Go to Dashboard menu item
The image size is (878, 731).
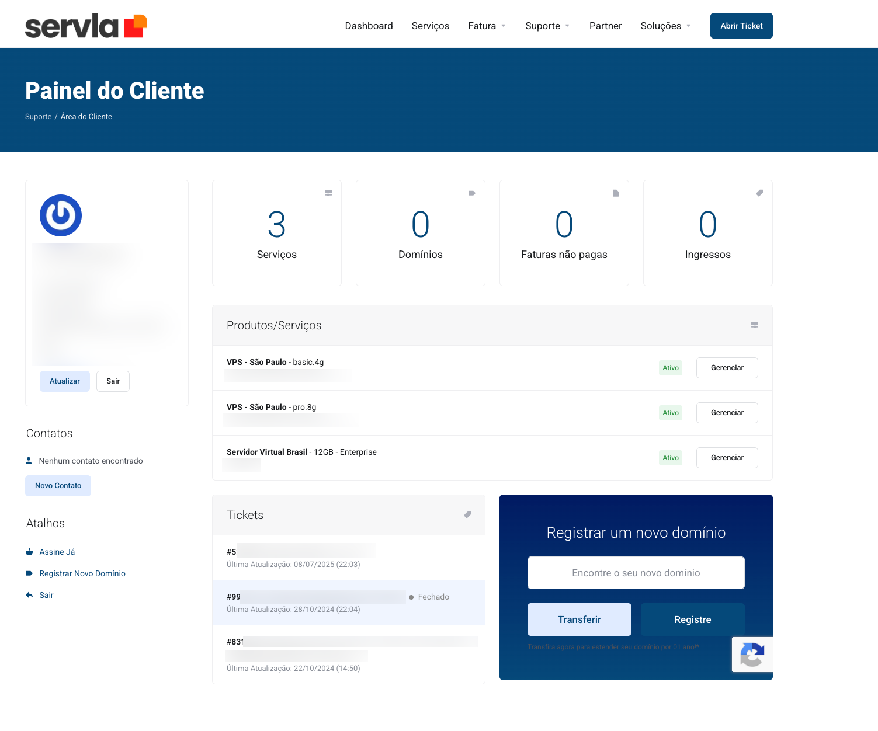[x=369, y=26]
